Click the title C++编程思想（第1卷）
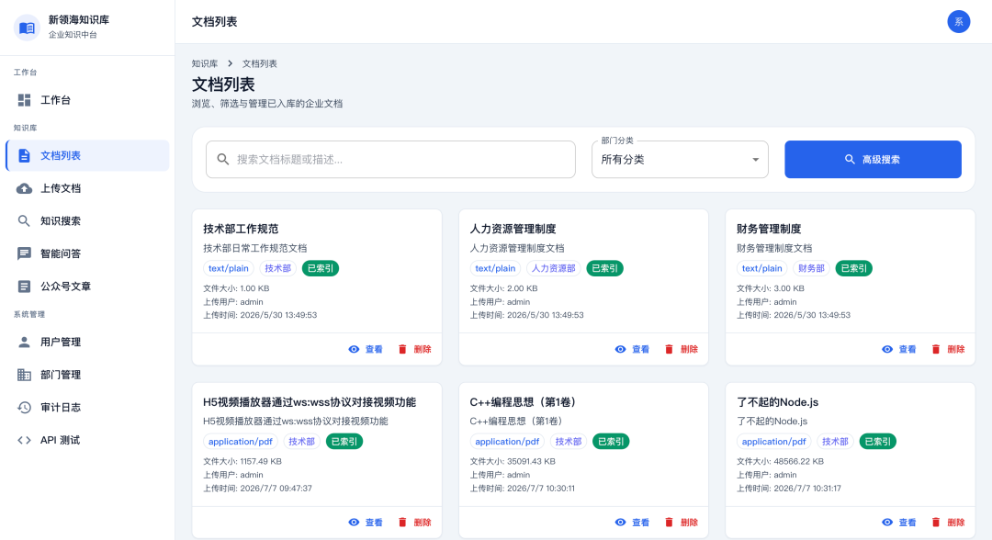 (523, 402)
